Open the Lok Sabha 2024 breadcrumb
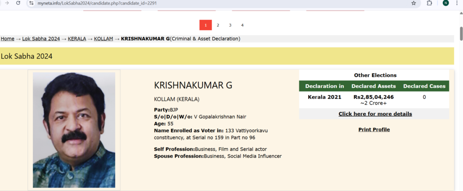 click(41, 39)
